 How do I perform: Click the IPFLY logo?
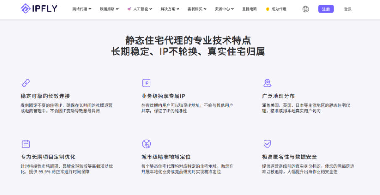pos(39,9)
